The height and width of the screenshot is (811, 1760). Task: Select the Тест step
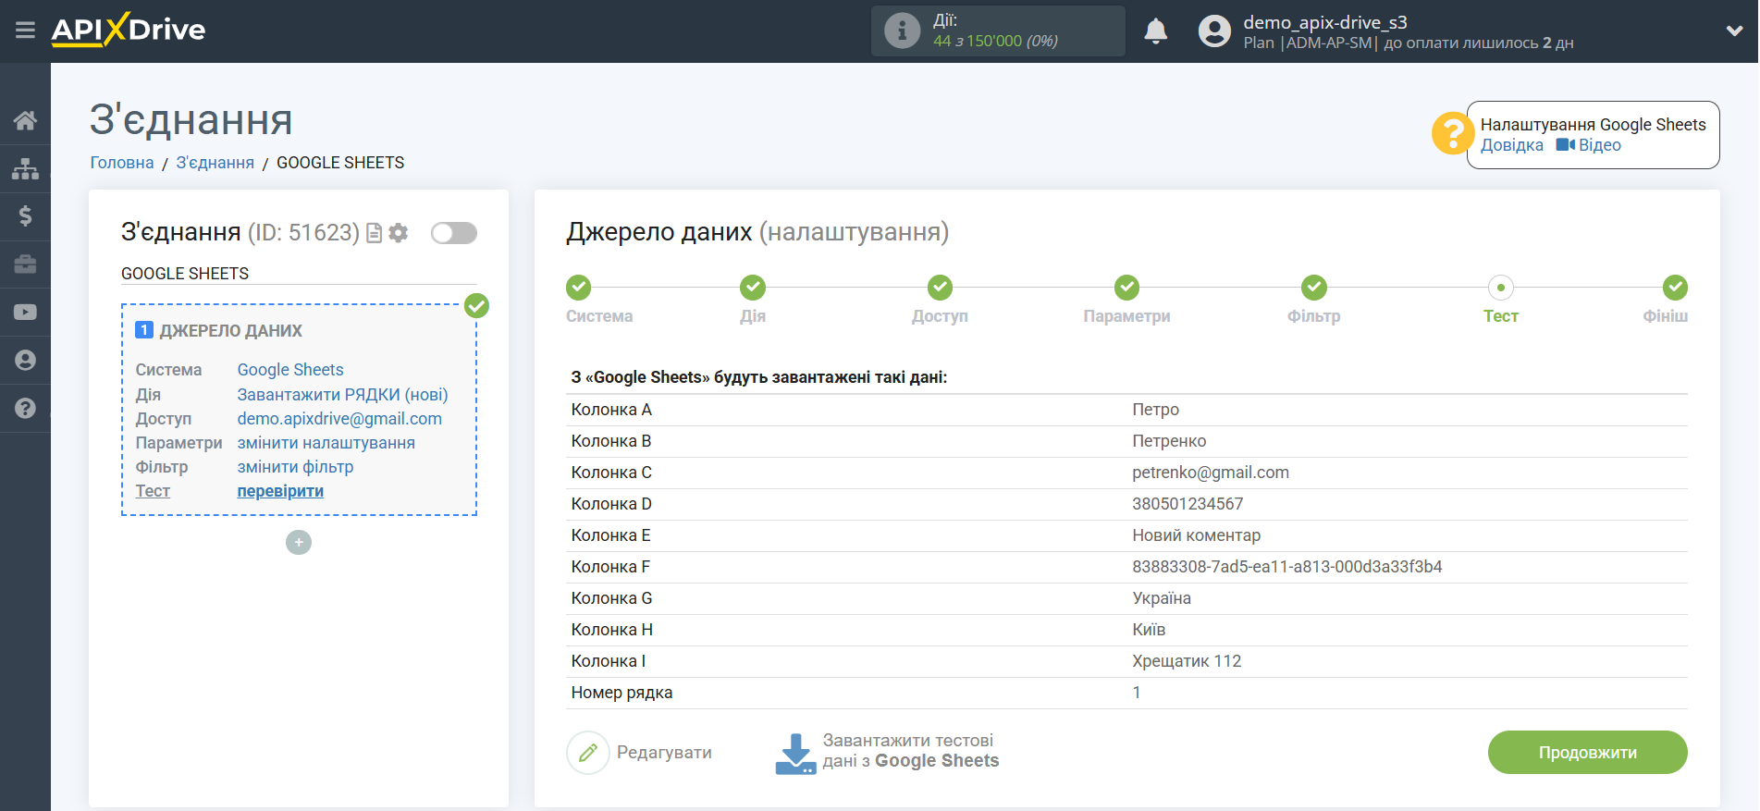(x=1501, y=288)
